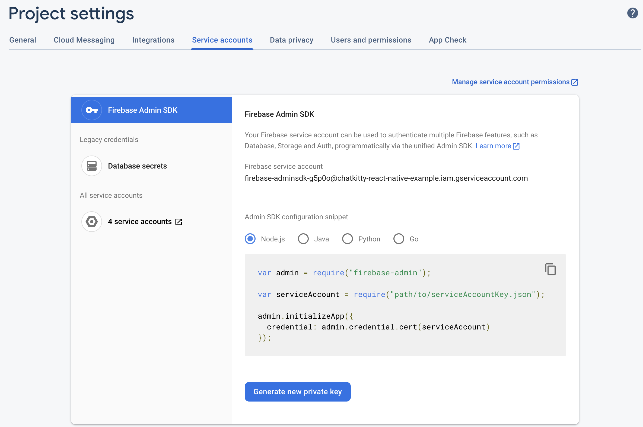The width and height of the screenshot is (643, 427).
Task: Click the help question mark icon
Action: [x=633, y=13]
